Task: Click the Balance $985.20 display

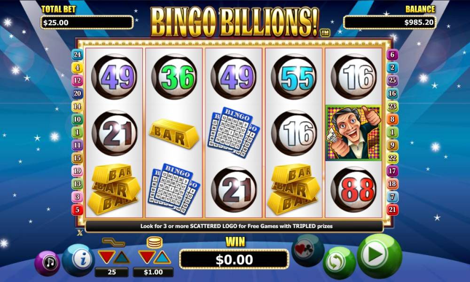Action: click(390, 23)
